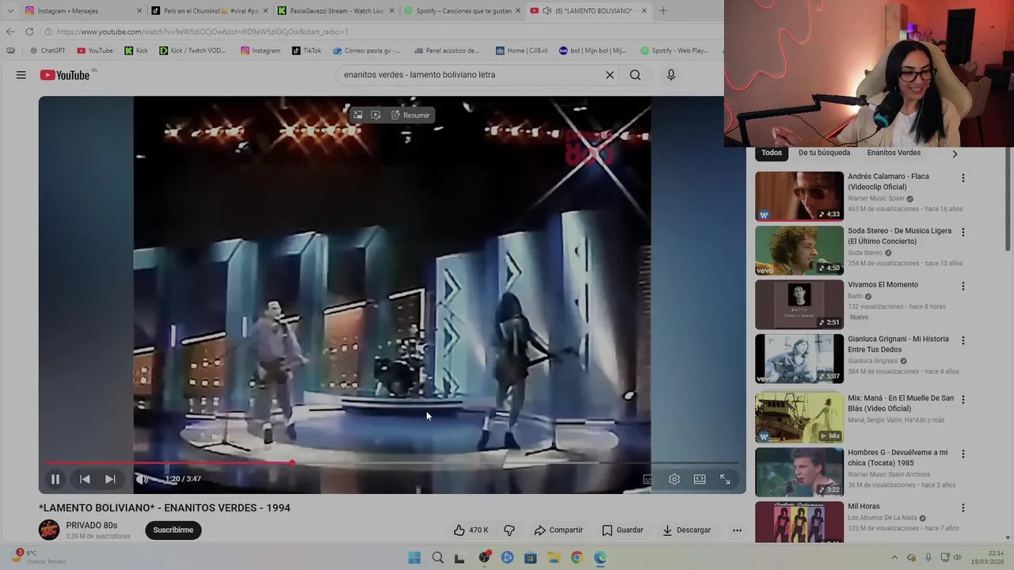Open the Instagram bookmark
1014x570 pixels.
(x=261, y=51)
